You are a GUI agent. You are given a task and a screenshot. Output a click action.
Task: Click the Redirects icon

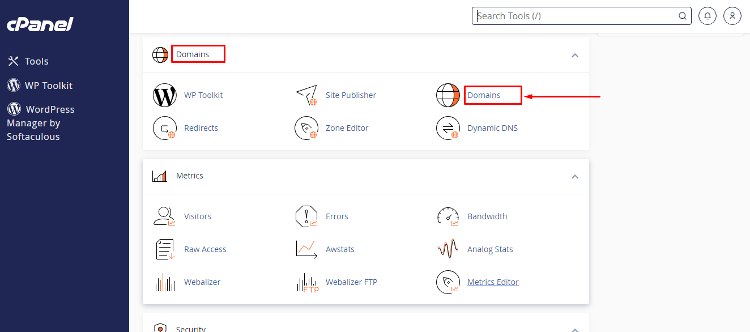click(x=165, y=128)
